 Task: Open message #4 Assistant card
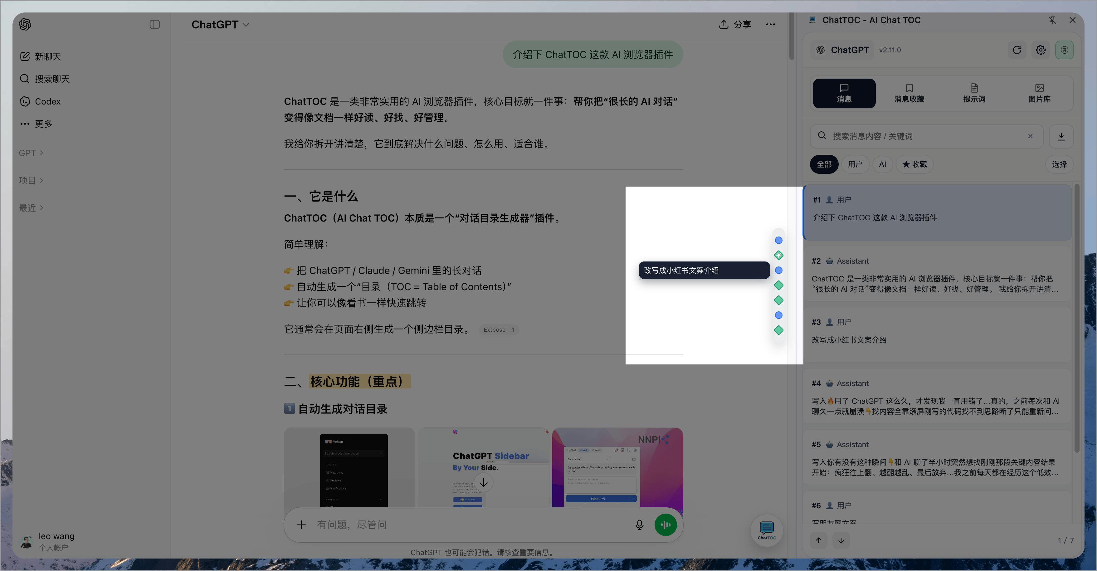point(937,396)
